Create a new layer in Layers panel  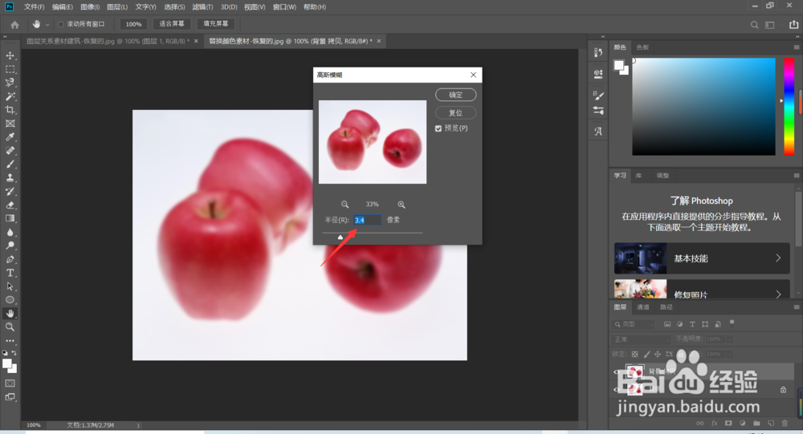(x=771, y=424)
